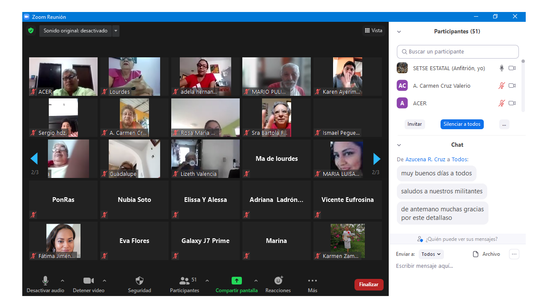End the meeting with Finalizar
This screenshot has height=308, width=548.
369,284
